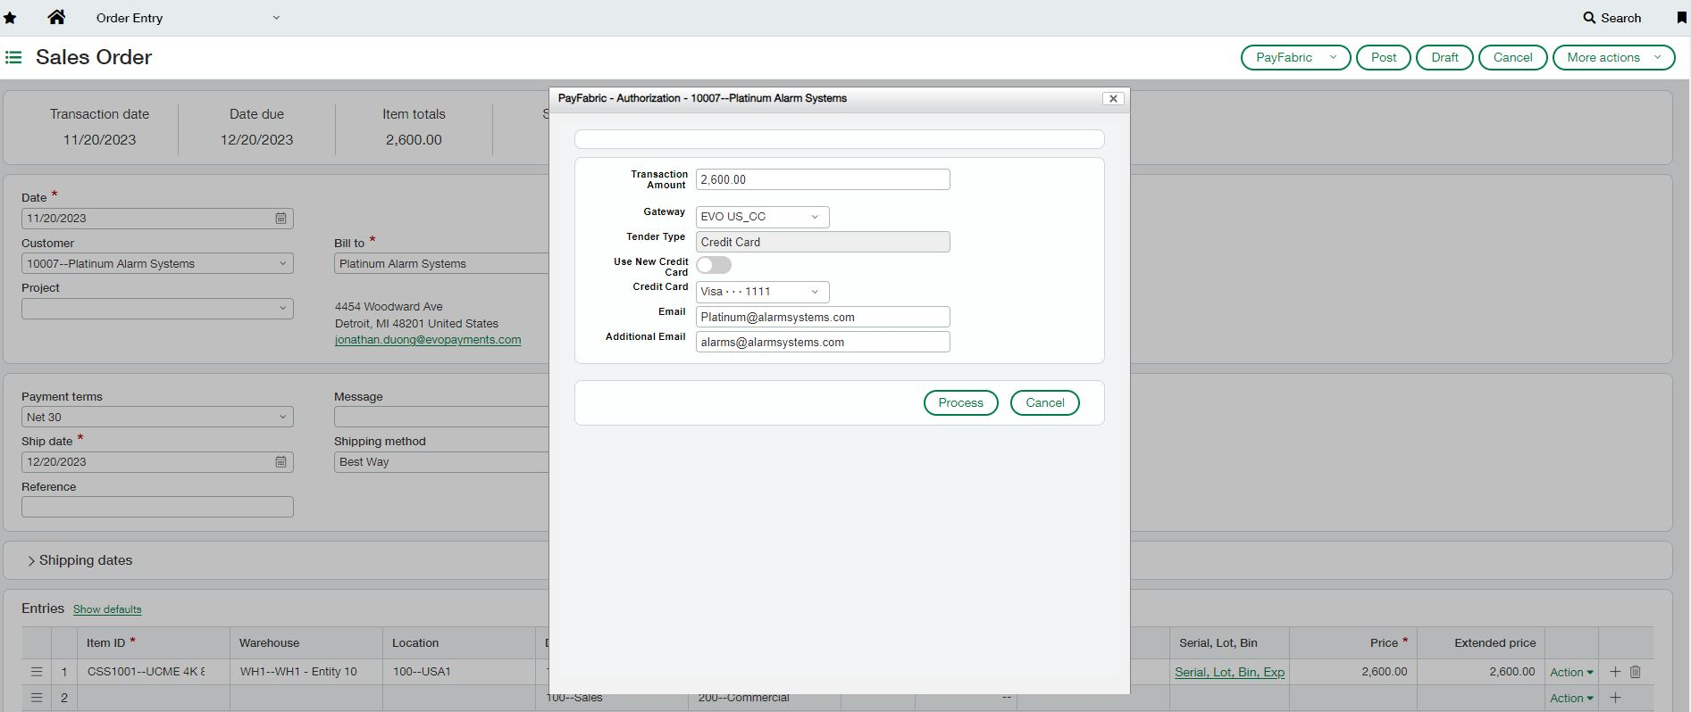Toggle the Use New Credit Card switch
1691x712 pixels.
(714, 265)
